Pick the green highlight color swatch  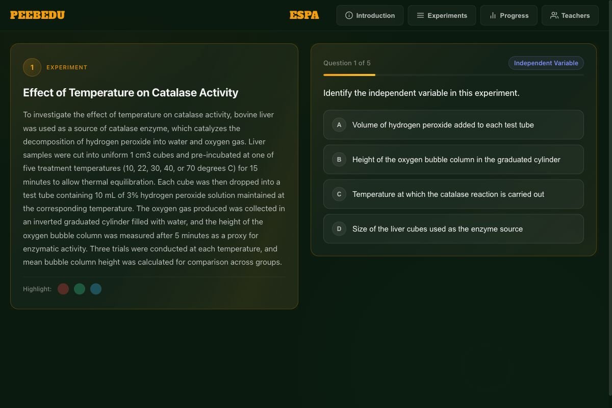click(80, 289)
